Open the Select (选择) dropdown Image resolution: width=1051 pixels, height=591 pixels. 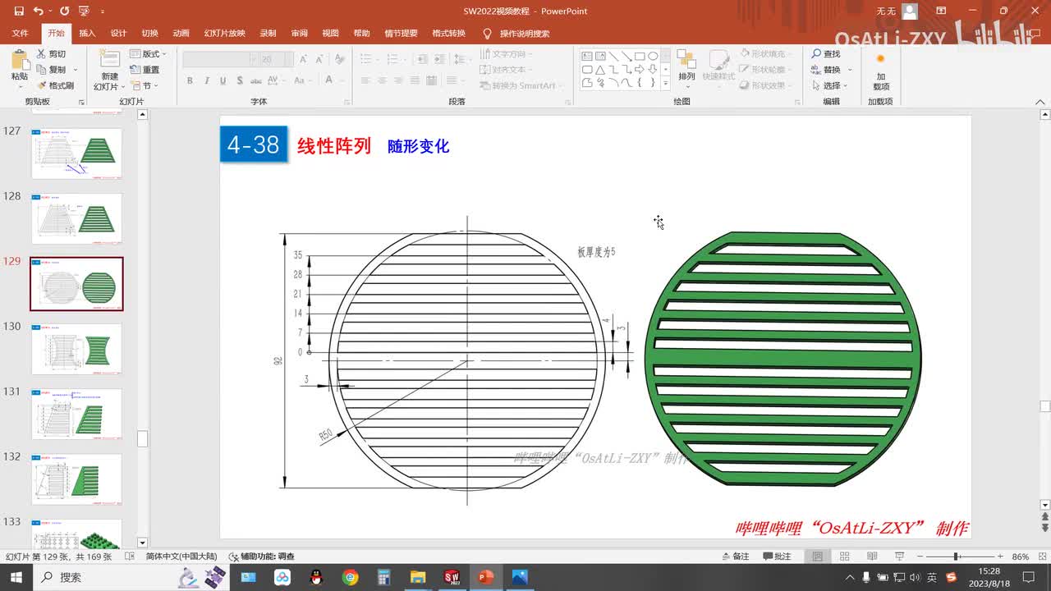click(x=831, y=85)
